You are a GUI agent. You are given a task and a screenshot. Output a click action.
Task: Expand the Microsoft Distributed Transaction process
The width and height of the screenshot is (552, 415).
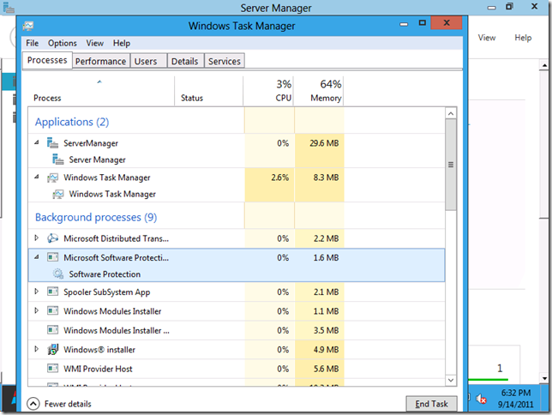(36, 238)
